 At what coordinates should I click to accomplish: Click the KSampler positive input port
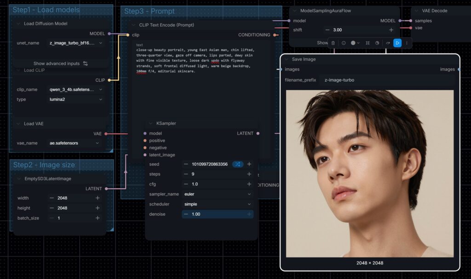point(145,140)
